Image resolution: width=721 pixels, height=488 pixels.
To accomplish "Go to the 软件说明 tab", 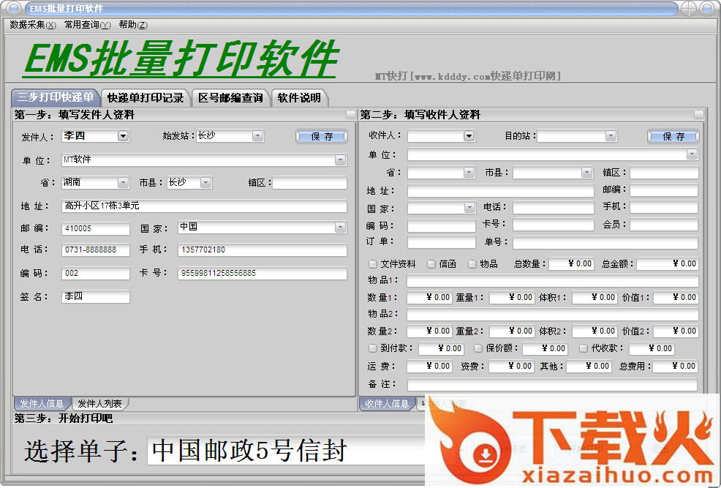I will pos(299,97).
